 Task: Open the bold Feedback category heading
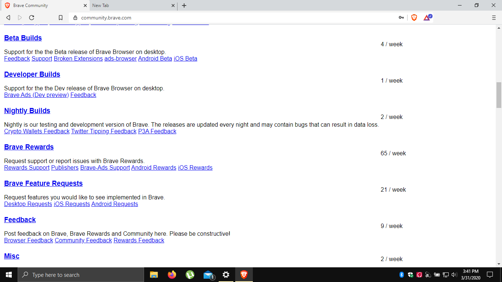pyautogui.click(x=20, y=220)
